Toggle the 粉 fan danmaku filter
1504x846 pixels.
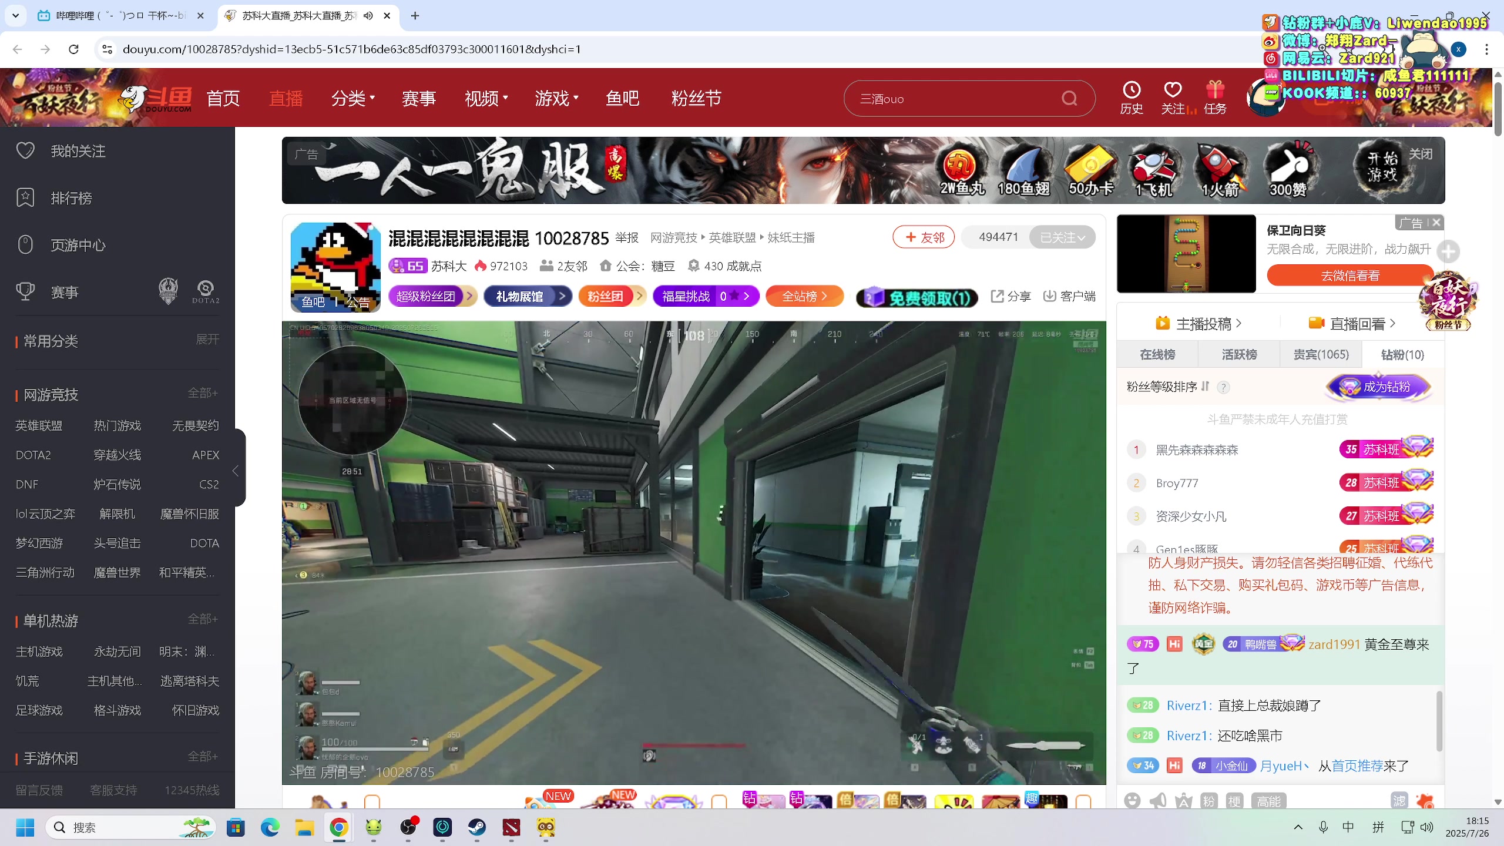coord(1208,801)
